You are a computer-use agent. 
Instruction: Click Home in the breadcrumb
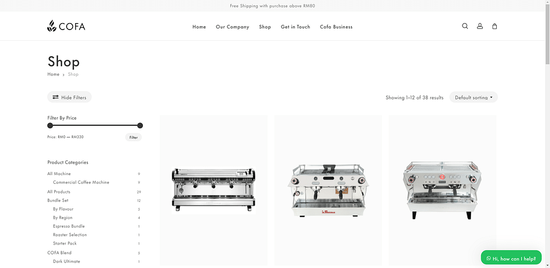[x=53, y=74]
